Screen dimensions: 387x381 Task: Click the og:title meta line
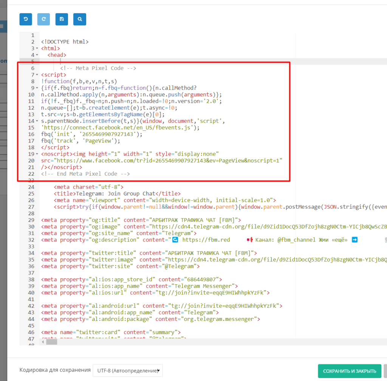click(141, 220)
